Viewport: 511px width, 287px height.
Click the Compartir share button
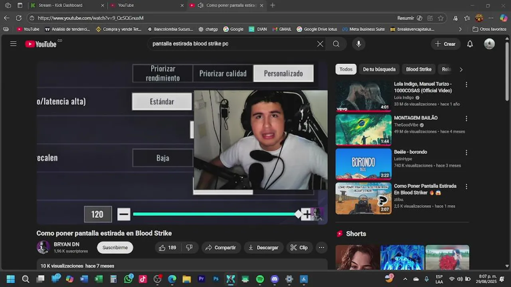221,248
